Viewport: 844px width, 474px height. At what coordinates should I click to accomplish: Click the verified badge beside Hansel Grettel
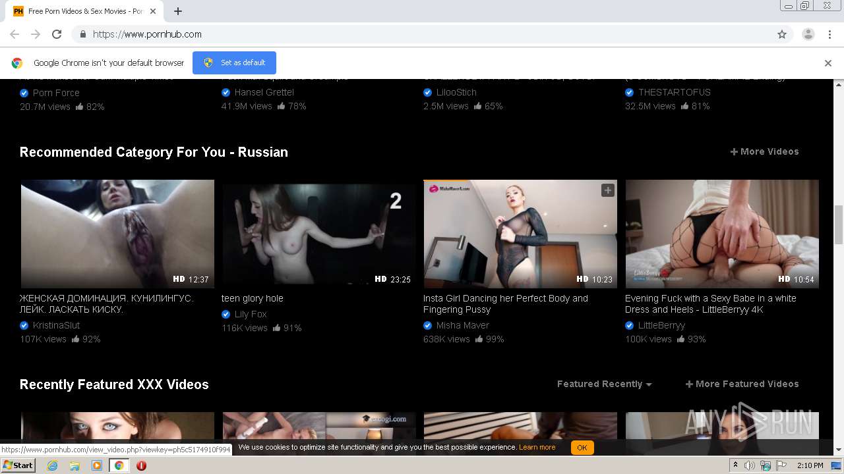point(226,92)
